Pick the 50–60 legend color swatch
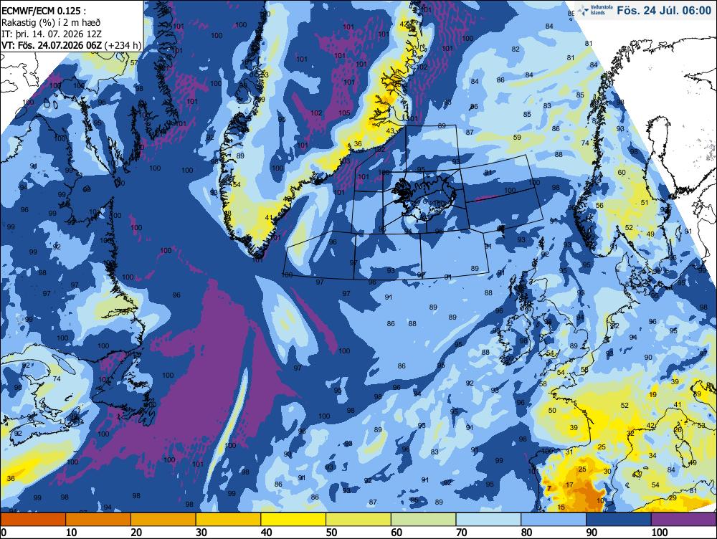Image resolution: width=717 pixels, height=539 pixels. tap(358, 520)
